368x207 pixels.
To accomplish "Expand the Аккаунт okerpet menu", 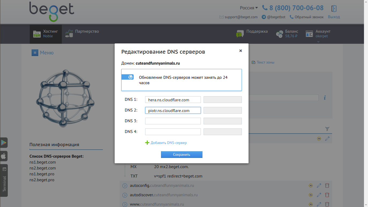I will coord(318,34).
